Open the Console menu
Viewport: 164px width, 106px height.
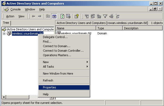pyautogui.click(x=15, y=9)
